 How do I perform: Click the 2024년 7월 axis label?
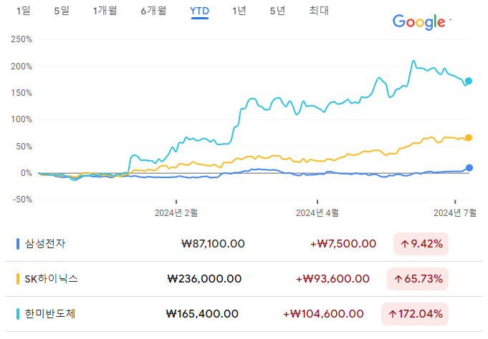pos(455,213)
